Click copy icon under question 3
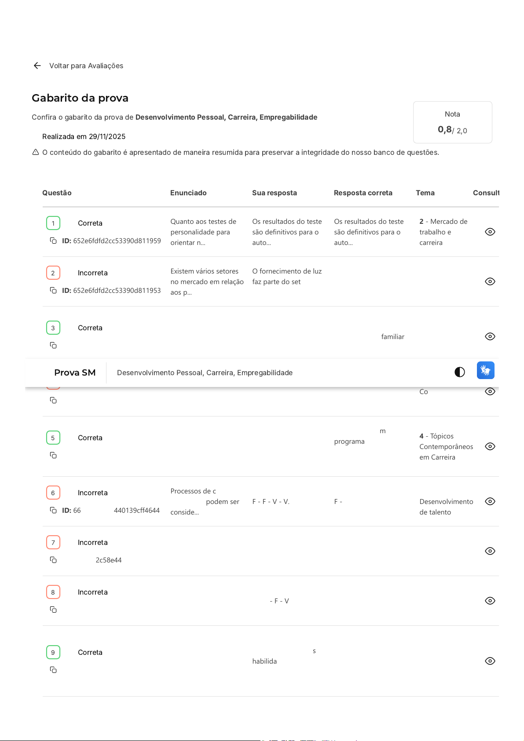This screenshot has height=741, width=524. [x=53, y=345]
